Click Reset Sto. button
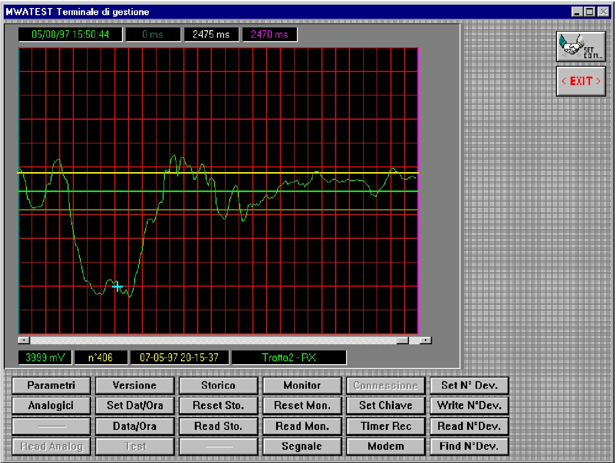The height and width of the screenshot is (463, 616). [218, 406]
